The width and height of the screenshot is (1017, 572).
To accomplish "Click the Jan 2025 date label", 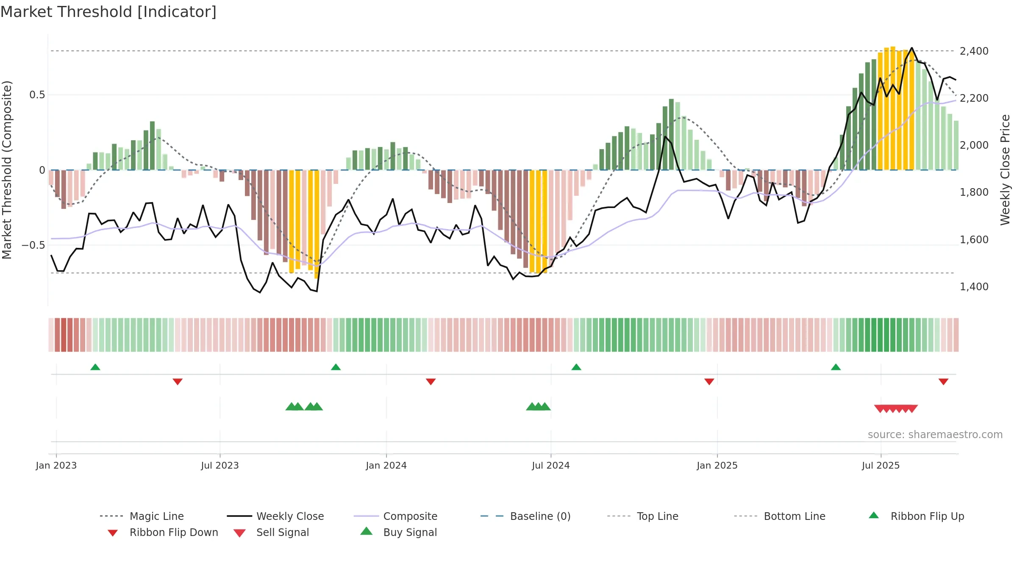I will 717,466.
